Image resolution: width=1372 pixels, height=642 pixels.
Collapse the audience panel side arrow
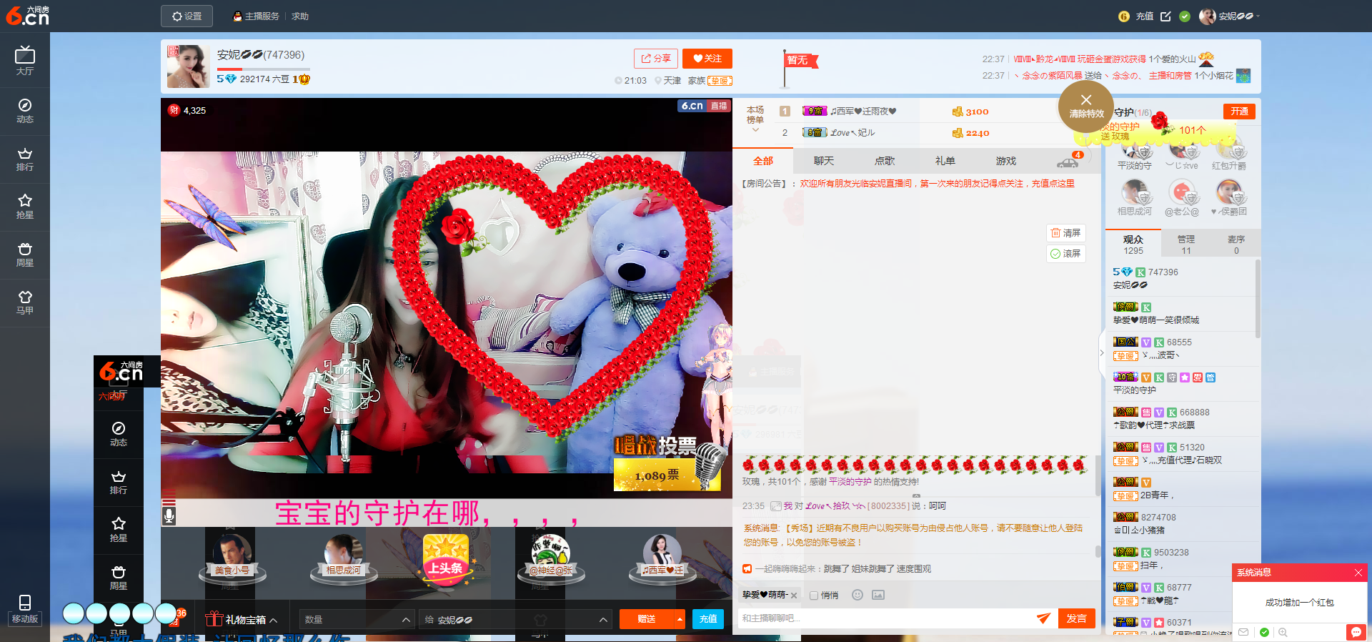pos(1101,353)
